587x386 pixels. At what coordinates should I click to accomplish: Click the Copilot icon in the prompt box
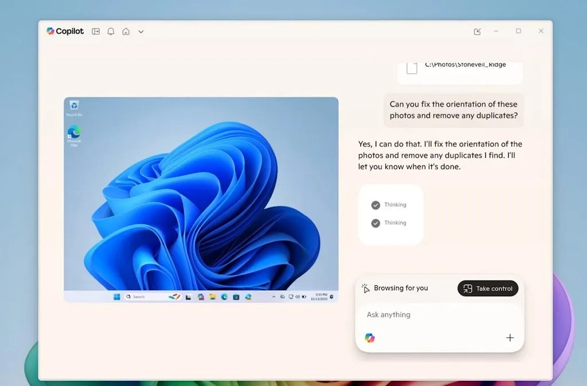[370, 338]
